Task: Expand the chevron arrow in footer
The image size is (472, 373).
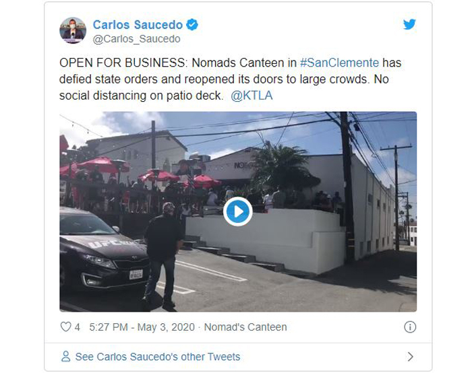Action: [410, 357]
